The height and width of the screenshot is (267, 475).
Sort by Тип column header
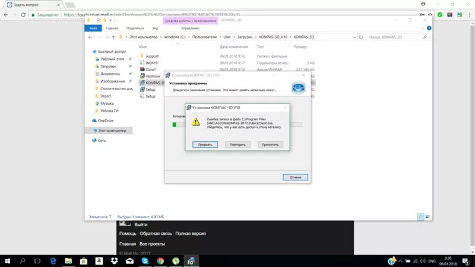(x=260, y=47)
